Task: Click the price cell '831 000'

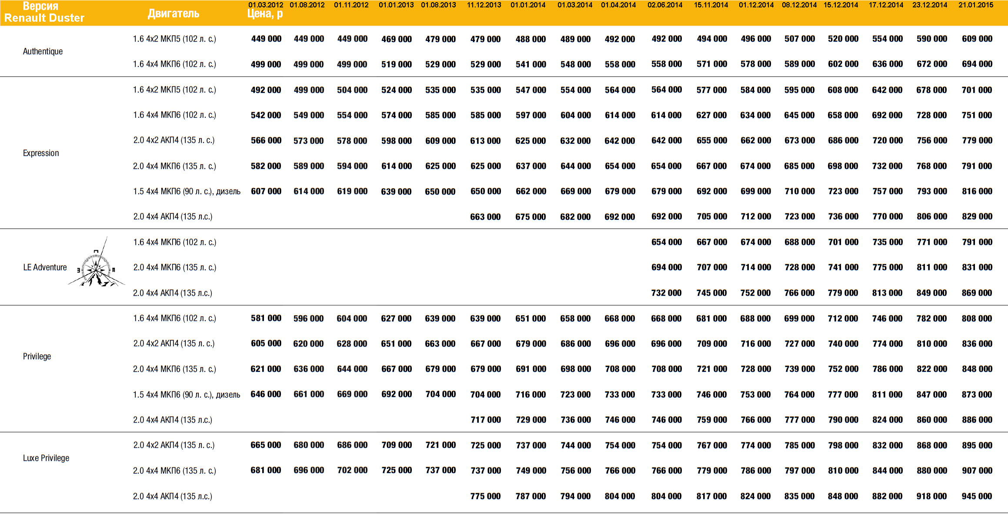Action: pos(977,267)
